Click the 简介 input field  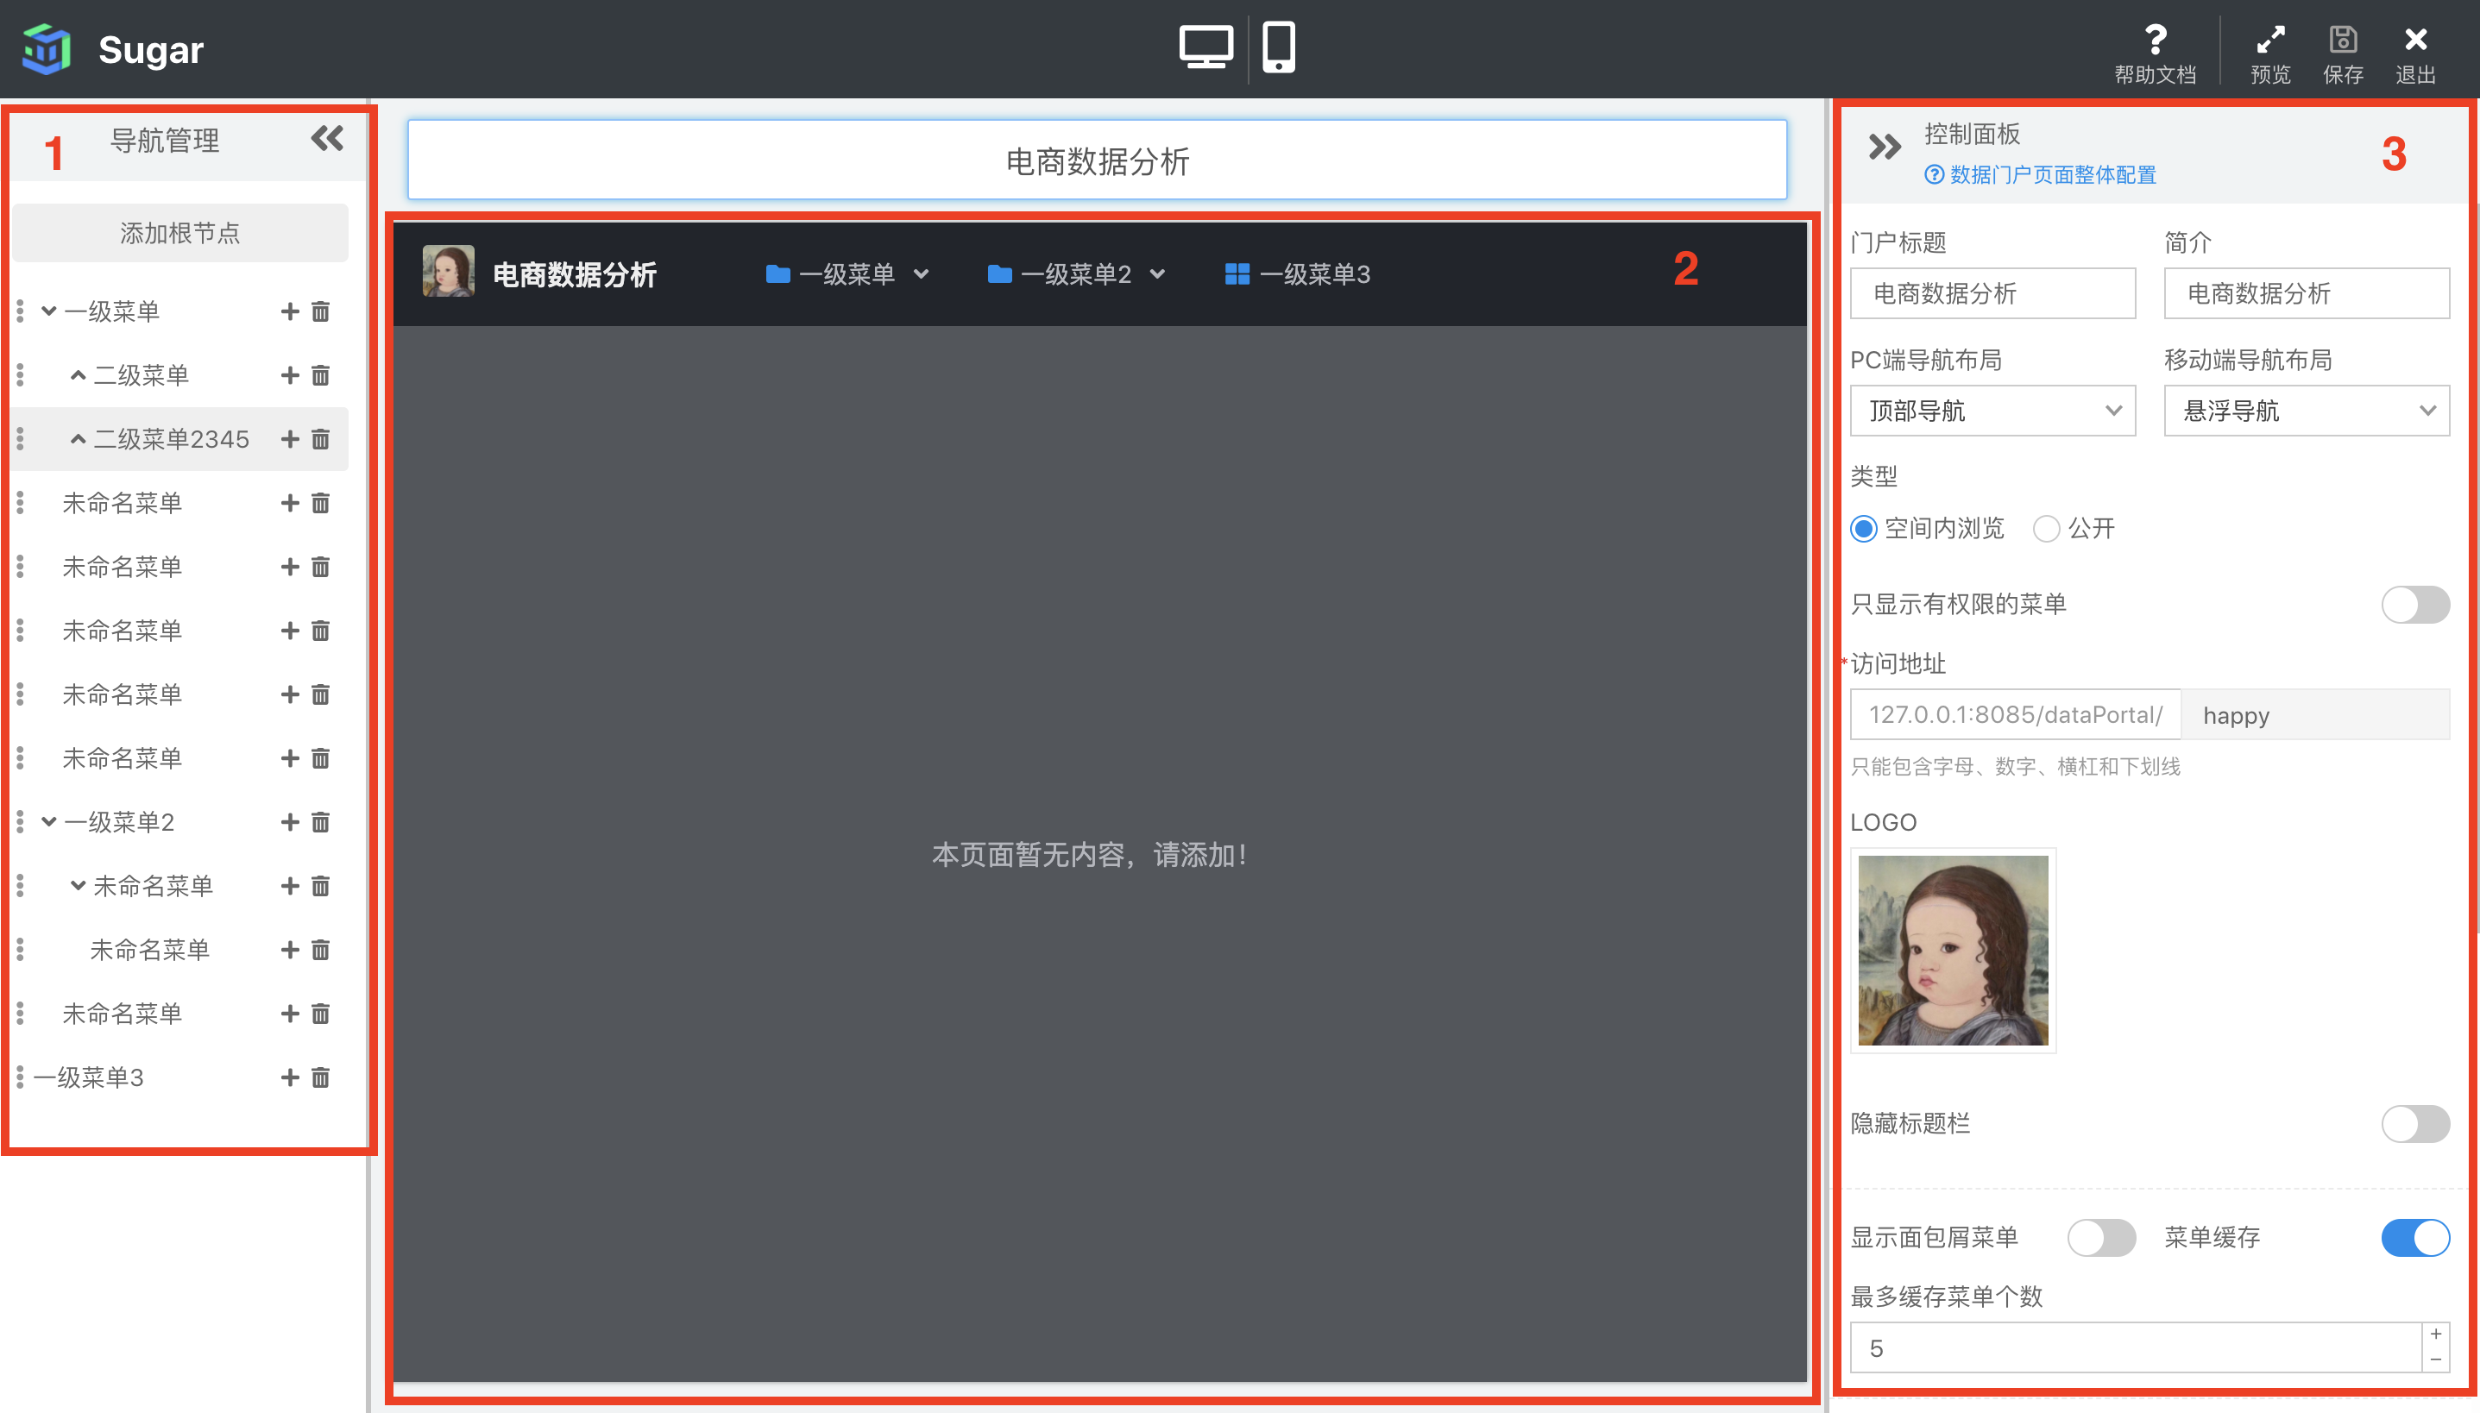click(2307, 293)
